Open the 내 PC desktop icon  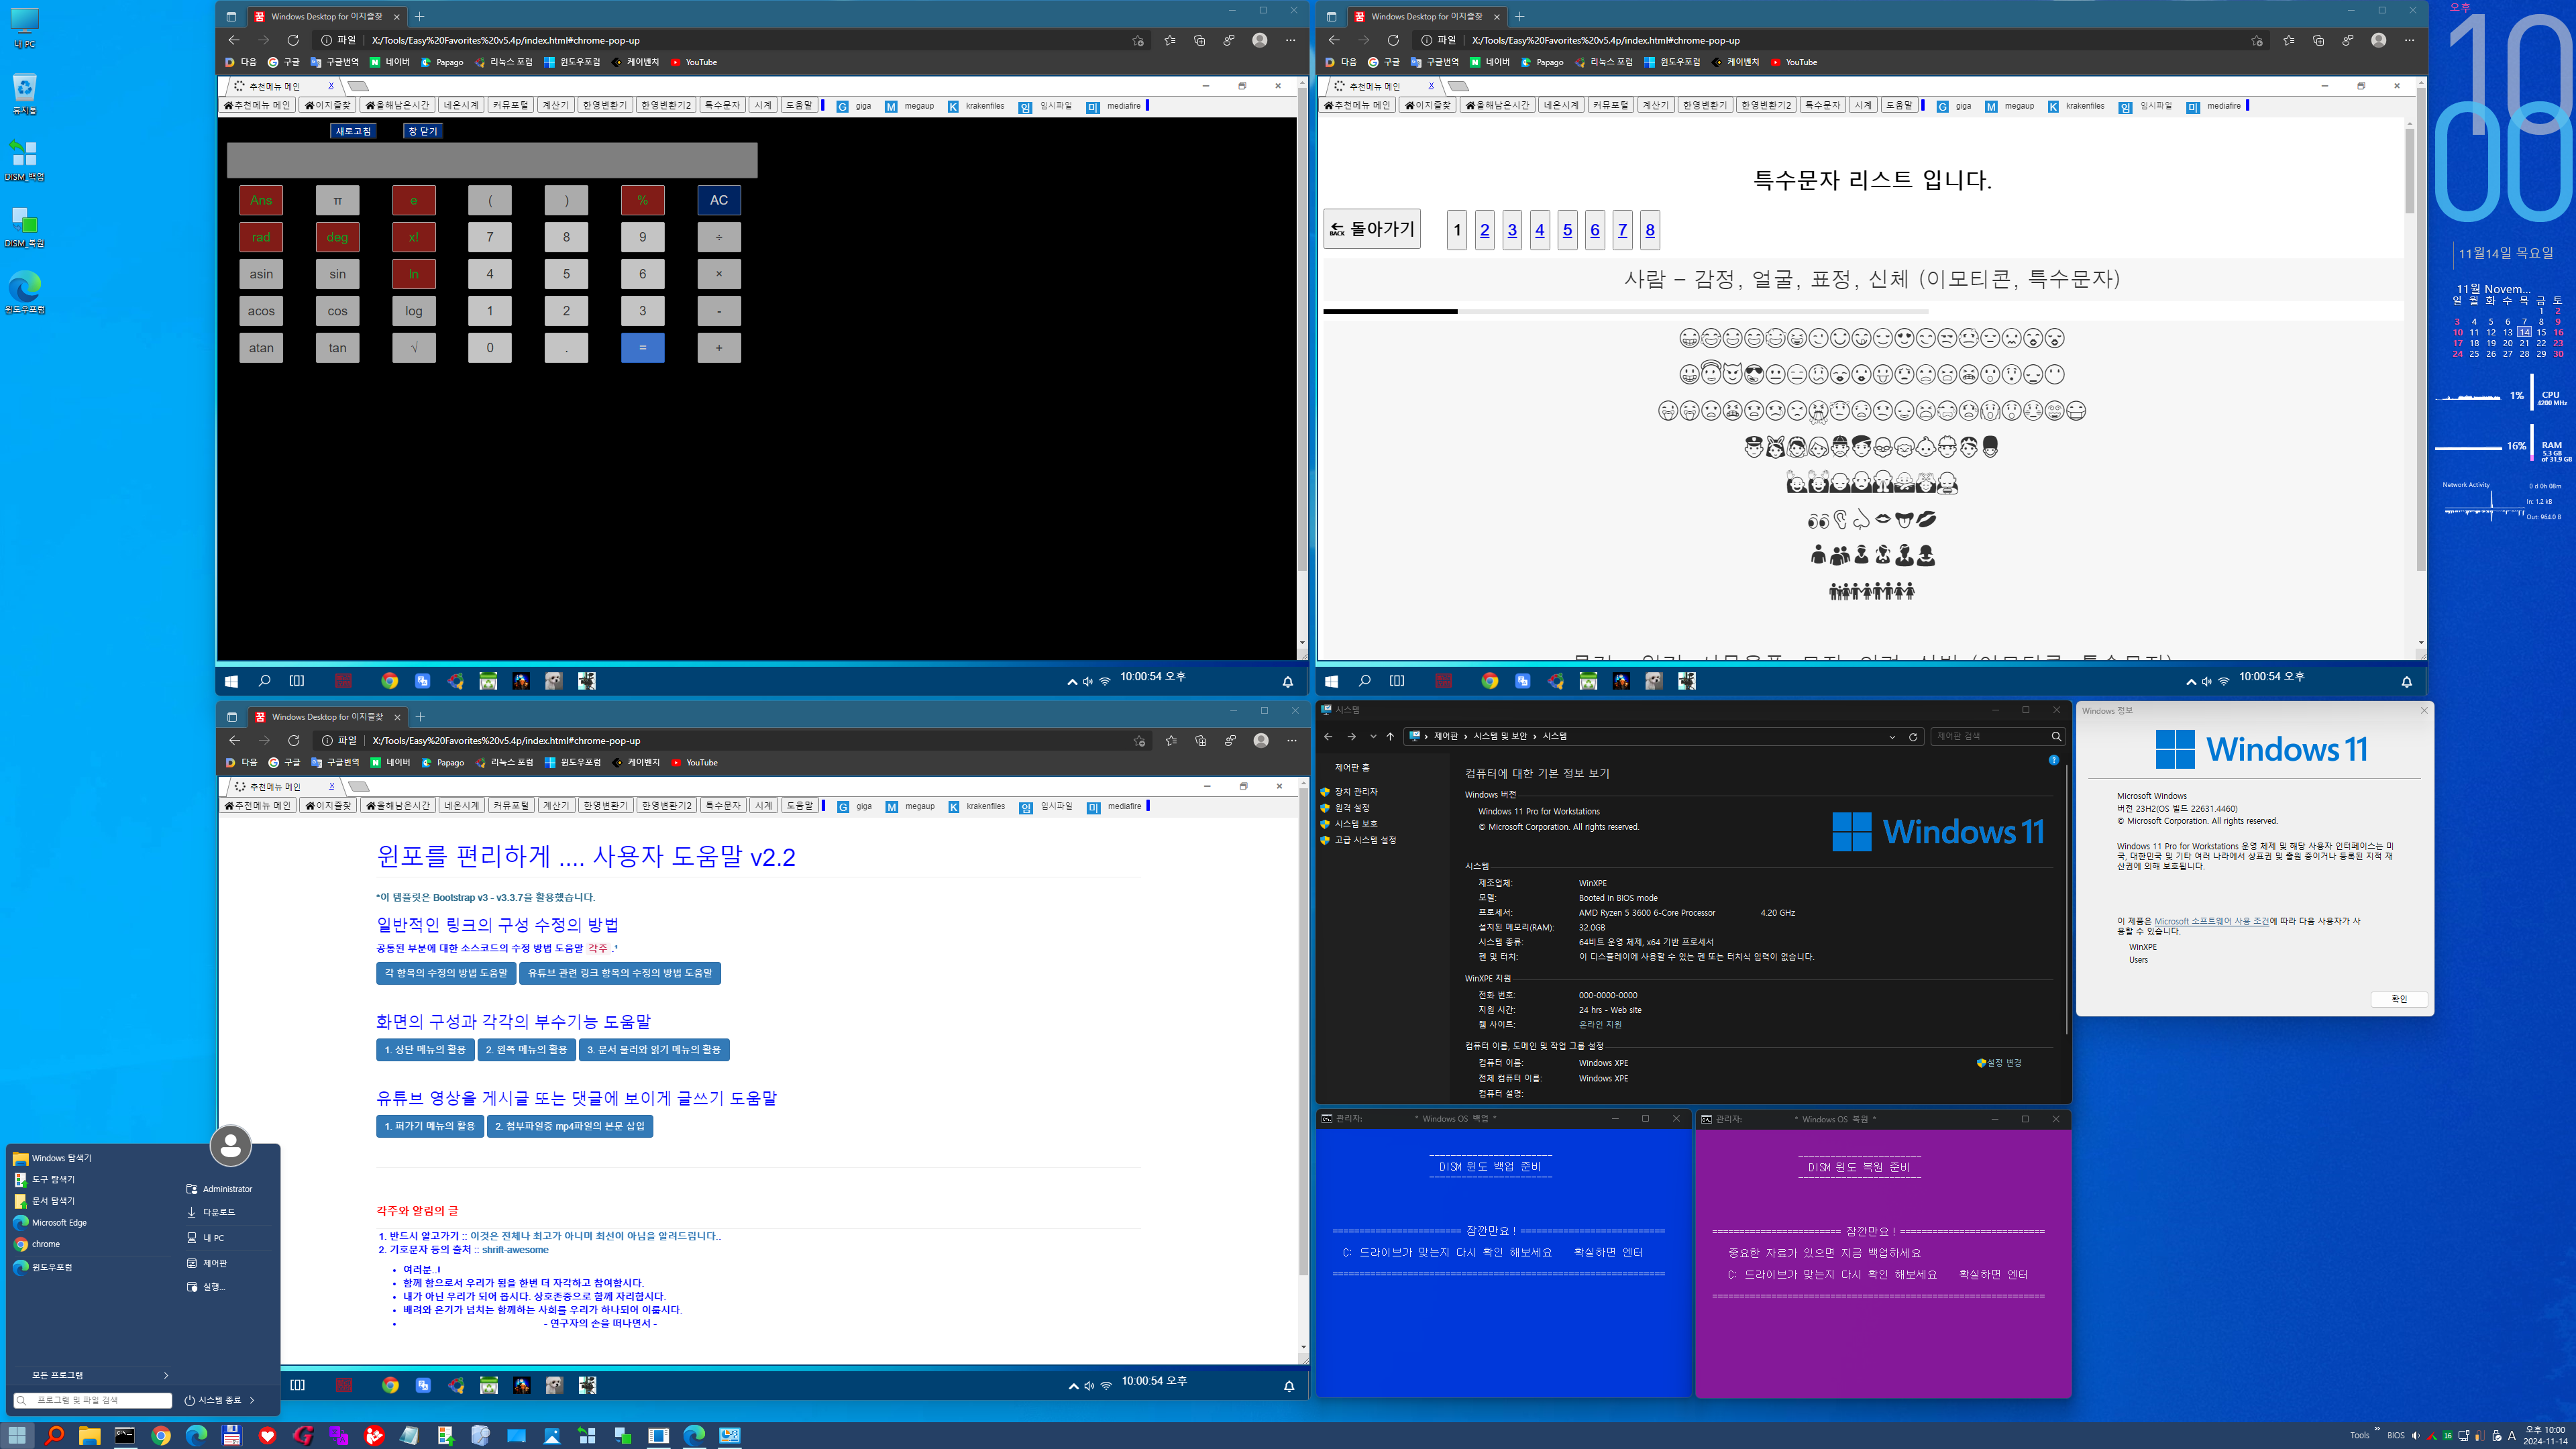coord(24,28)
